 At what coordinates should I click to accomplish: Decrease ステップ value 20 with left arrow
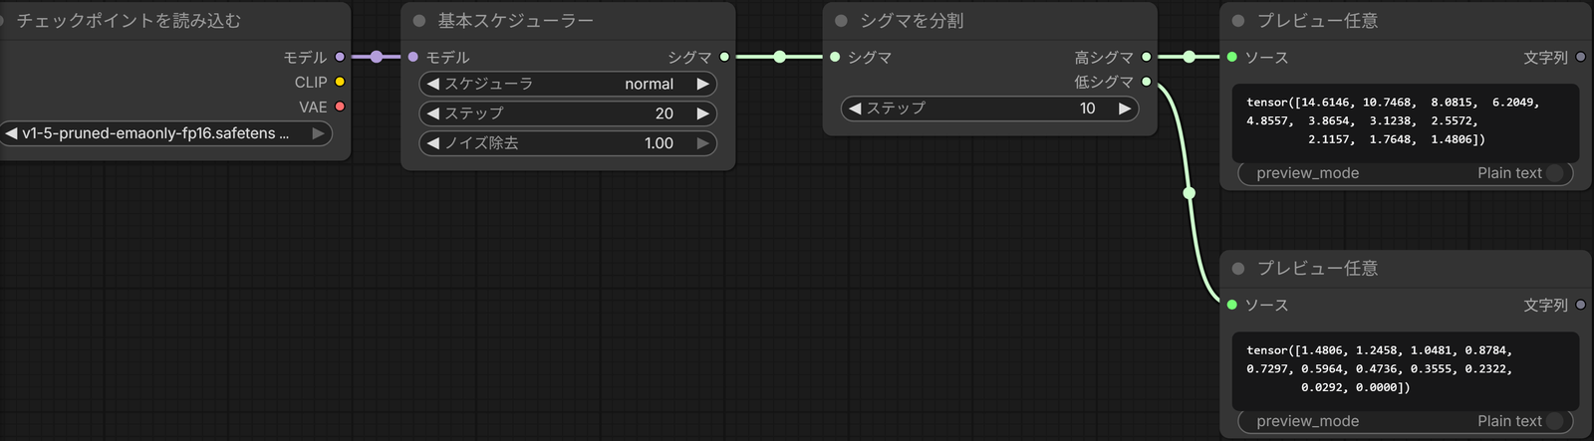click(432, 113)
